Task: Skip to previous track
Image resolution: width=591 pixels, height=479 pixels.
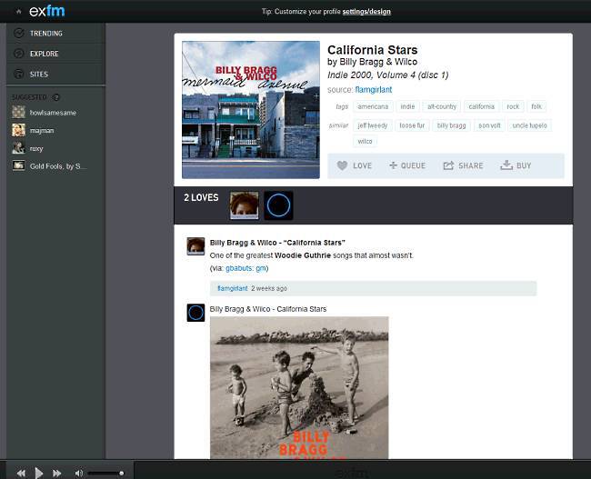Action: [x=21, y=473]
